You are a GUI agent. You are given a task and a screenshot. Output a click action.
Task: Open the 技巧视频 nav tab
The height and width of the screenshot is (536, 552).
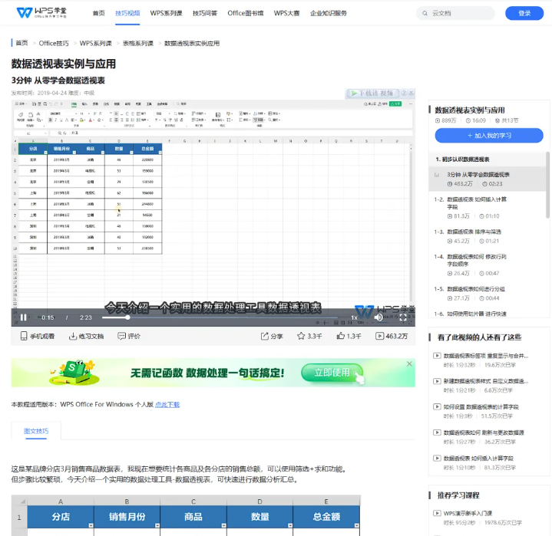127,13
